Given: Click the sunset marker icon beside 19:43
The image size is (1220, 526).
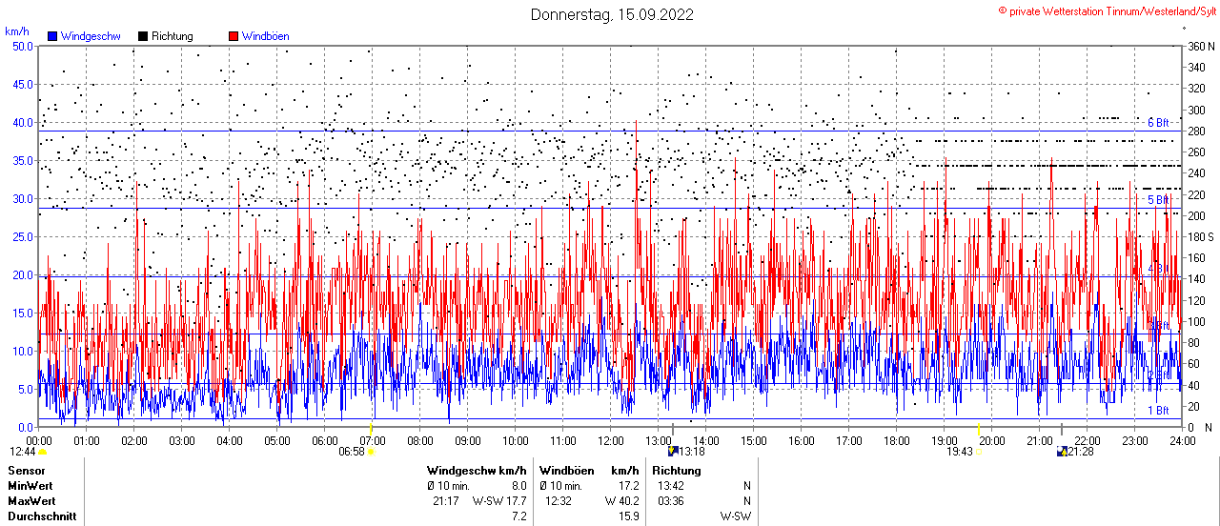Looking at the screenshot, I should (978, 452).
